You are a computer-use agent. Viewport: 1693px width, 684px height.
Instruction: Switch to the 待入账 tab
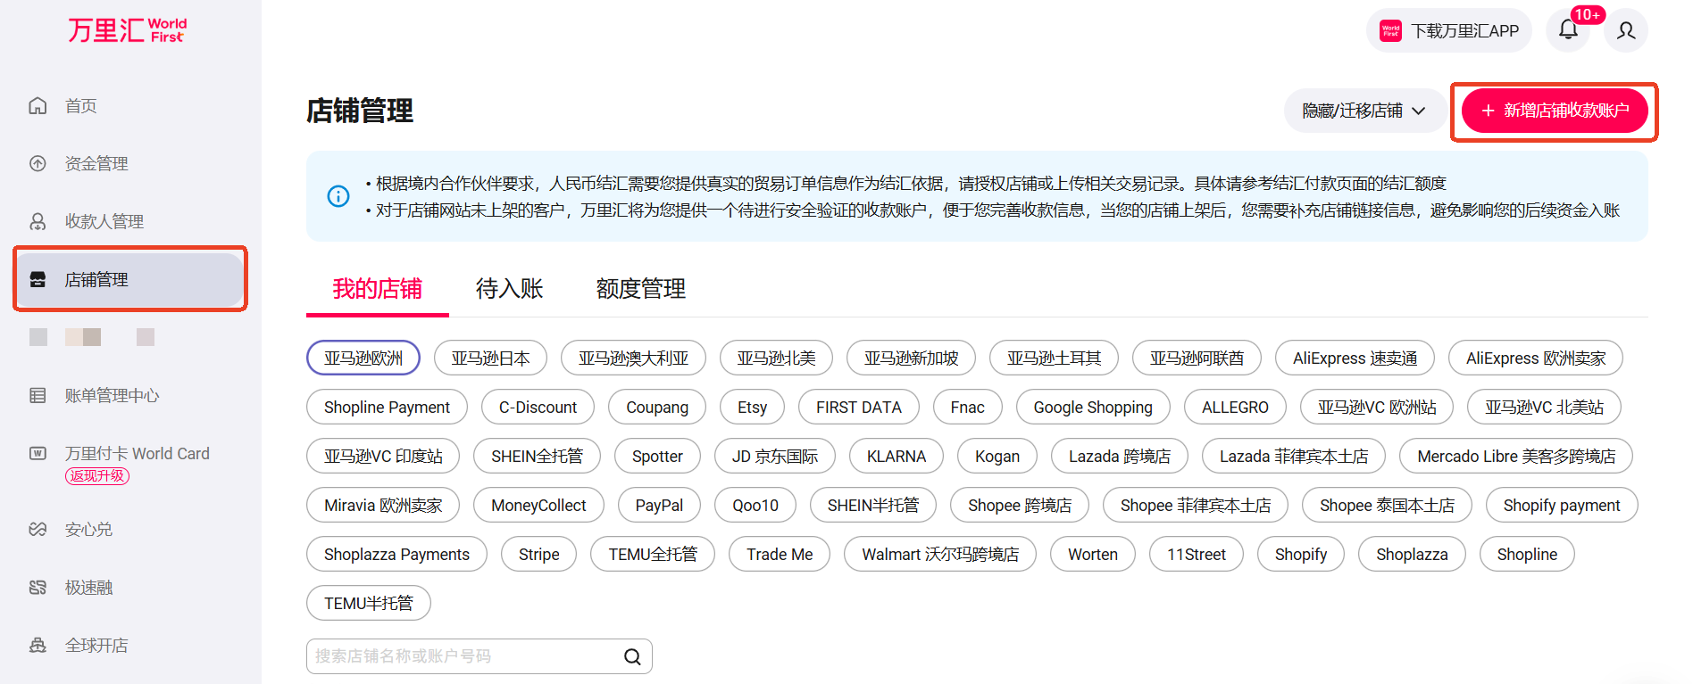pyautogui.click(x=509, y=289)
